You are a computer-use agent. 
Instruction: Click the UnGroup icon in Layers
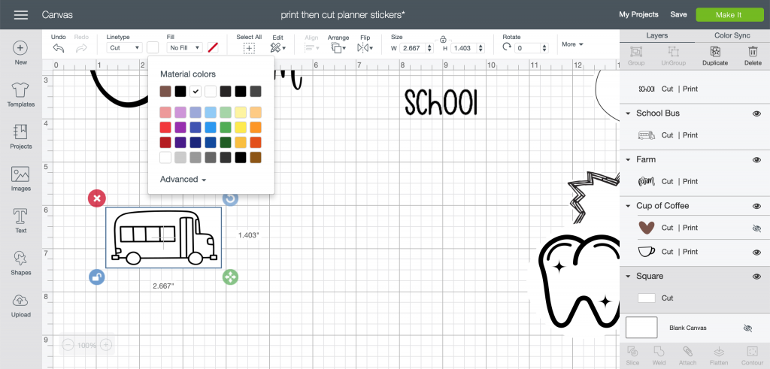click(x=673, y=52)
